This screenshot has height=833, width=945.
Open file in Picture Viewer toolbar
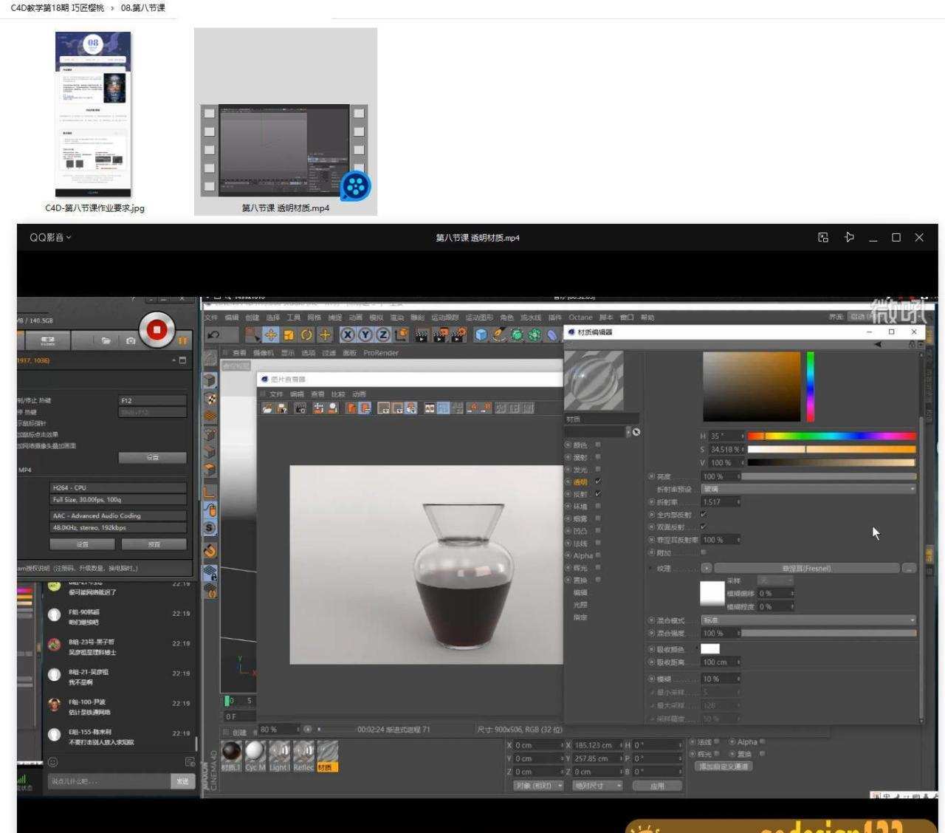pos(267,408)
